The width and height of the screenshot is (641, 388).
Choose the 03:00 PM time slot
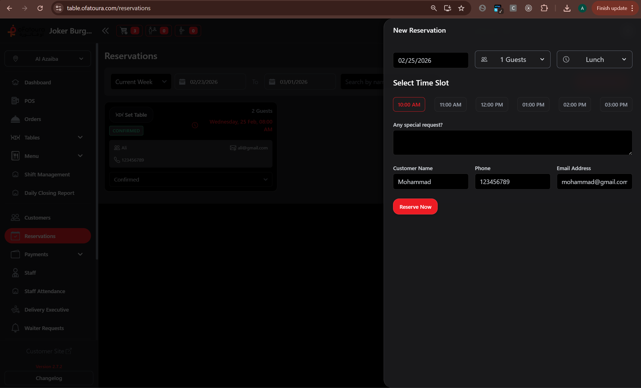[x=616, y=105]
